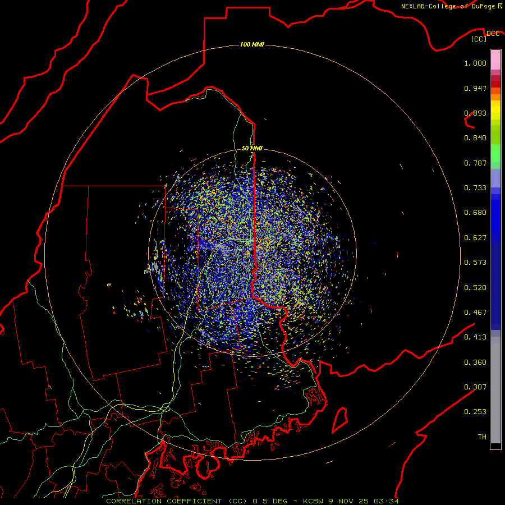Click the 0.253 scale value
Viewport: 505px width, 505px height.
475,412
